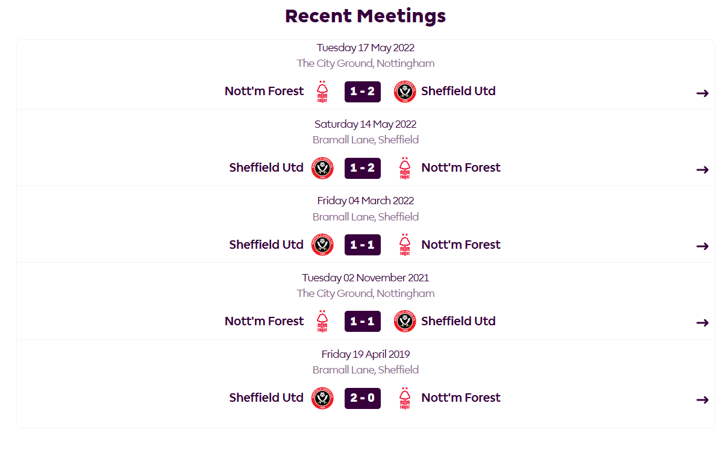Image resolution: width=723 pixels, height=465 pixels.
Task: Click Sheffield Utd crest in 19 April 2019 match
Action: (x=322, y=398)
